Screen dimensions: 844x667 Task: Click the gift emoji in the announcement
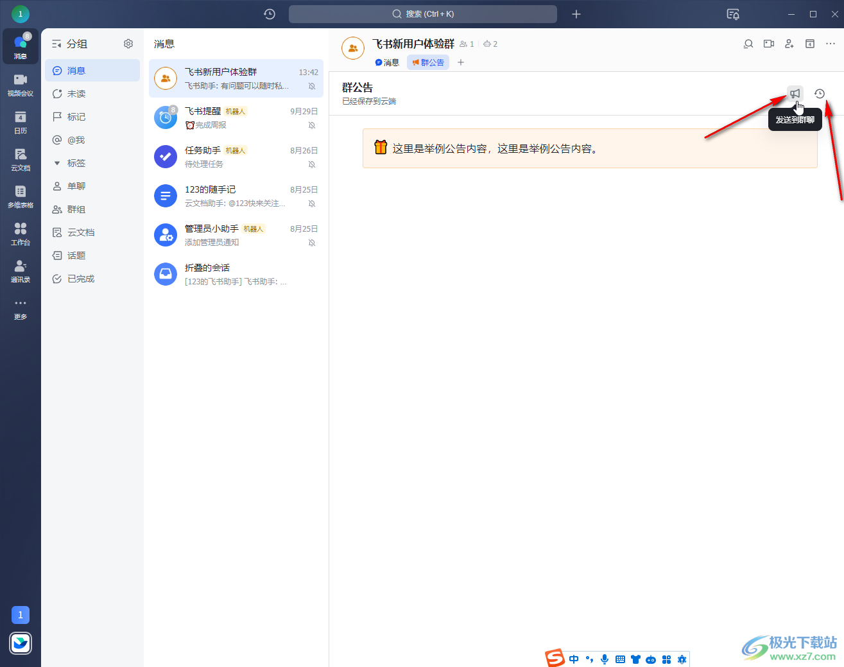tap(381, 148)
